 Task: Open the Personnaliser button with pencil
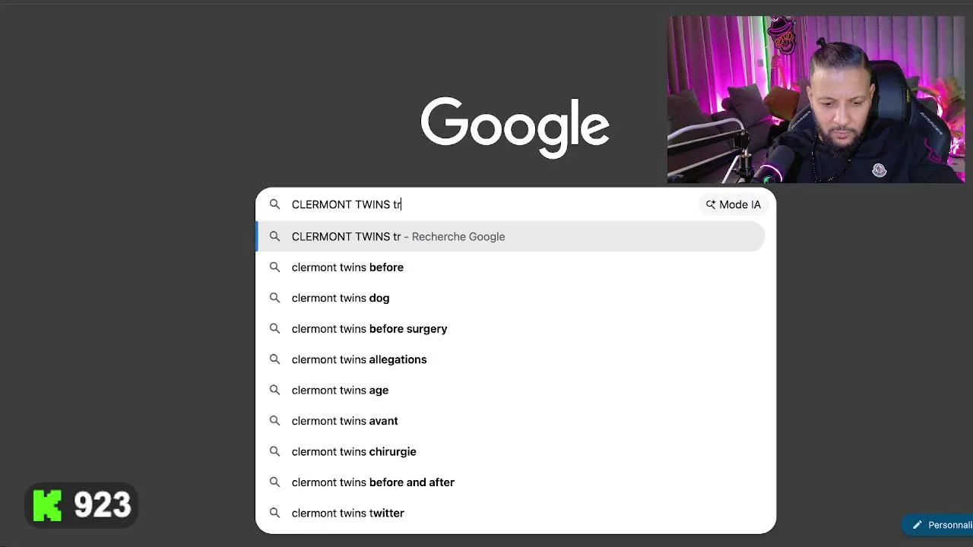(937, 525)
